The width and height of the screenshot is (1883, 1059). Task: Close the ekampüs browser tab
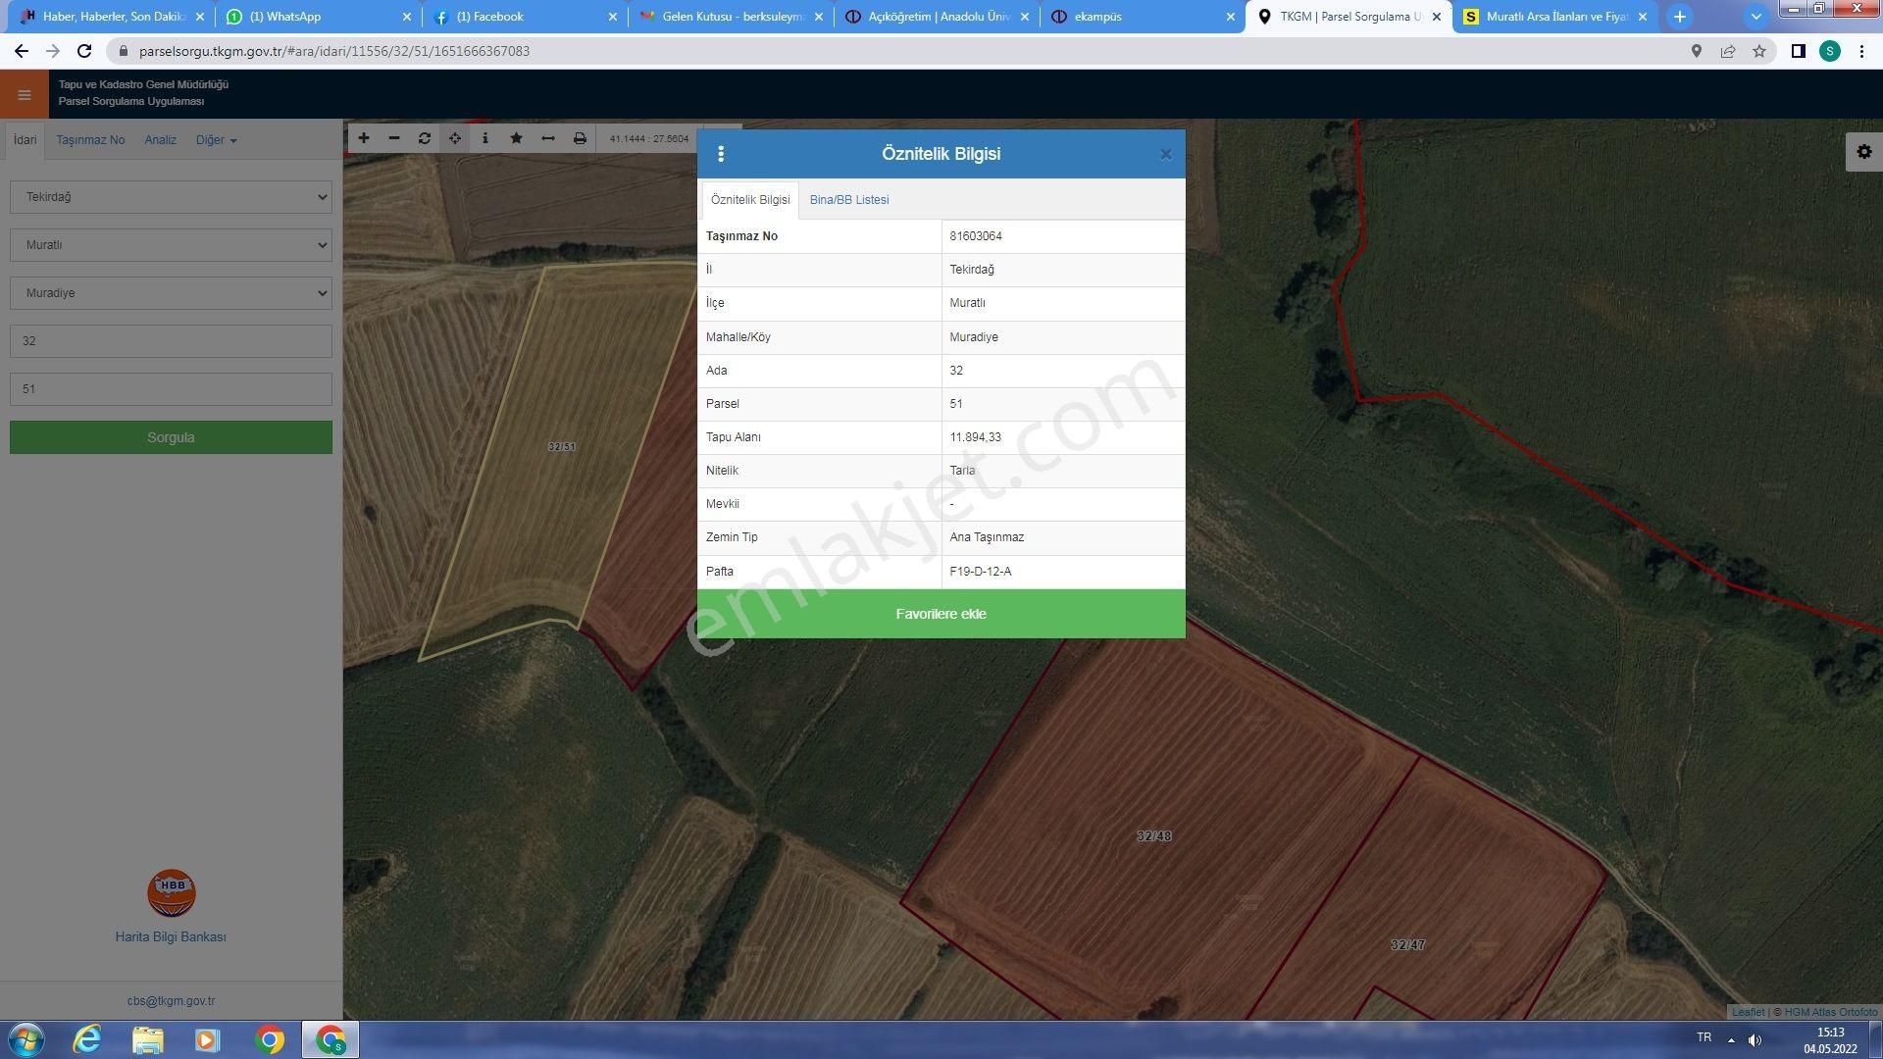click(x=1230, y=17)
